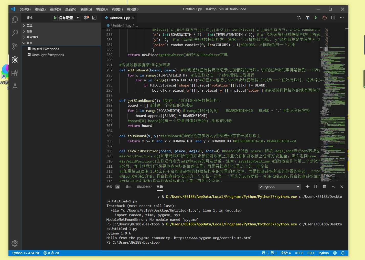
Task: Open the 调试(D) menu
Action: tap(102, 9)
